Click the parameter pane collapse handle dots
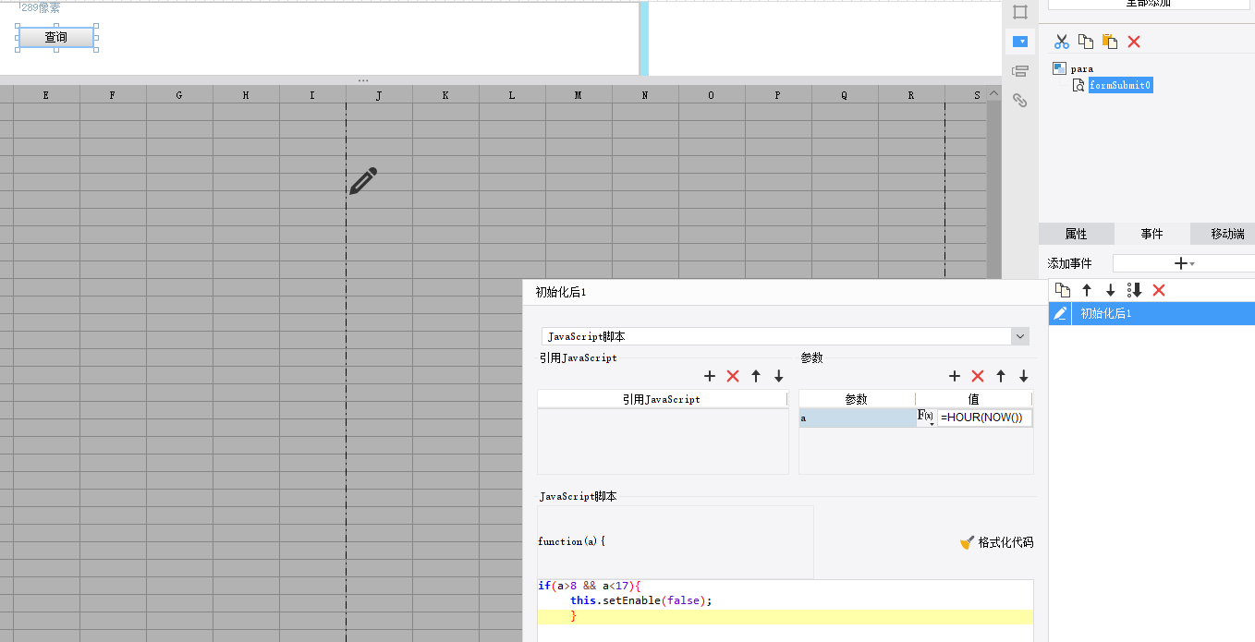Viewport: 1255px width, 642px height. [363, 80]
